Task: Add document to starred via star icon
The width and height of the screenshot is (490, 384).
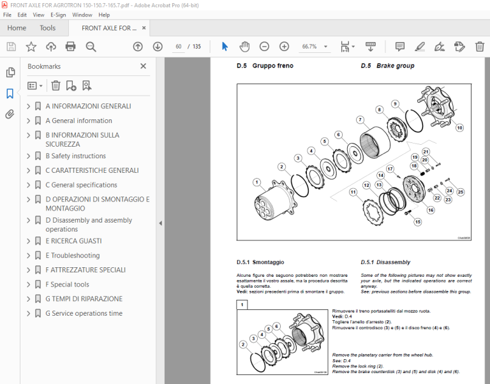Action: [31, 47]
